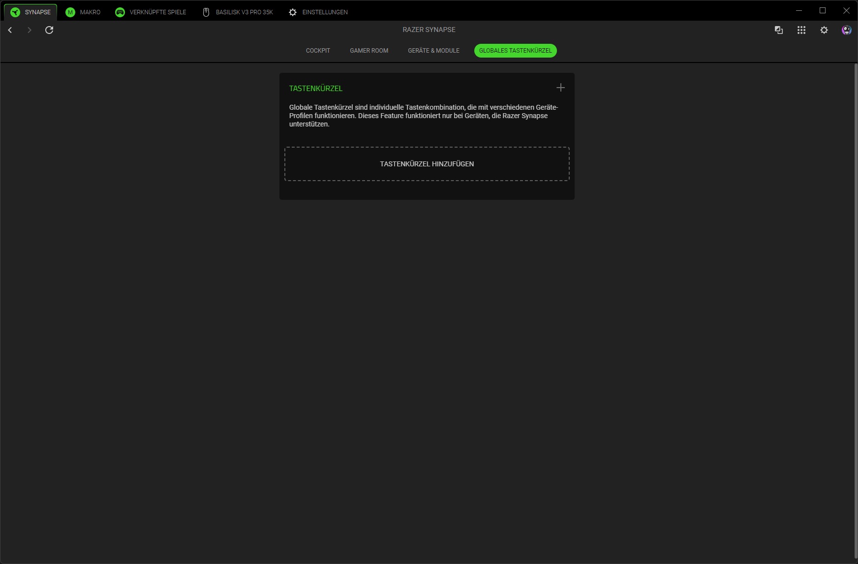The image size is (858, 564).
Task: Switch to the Makro tab
Action: pyautogui.click(x=83, y=12)
